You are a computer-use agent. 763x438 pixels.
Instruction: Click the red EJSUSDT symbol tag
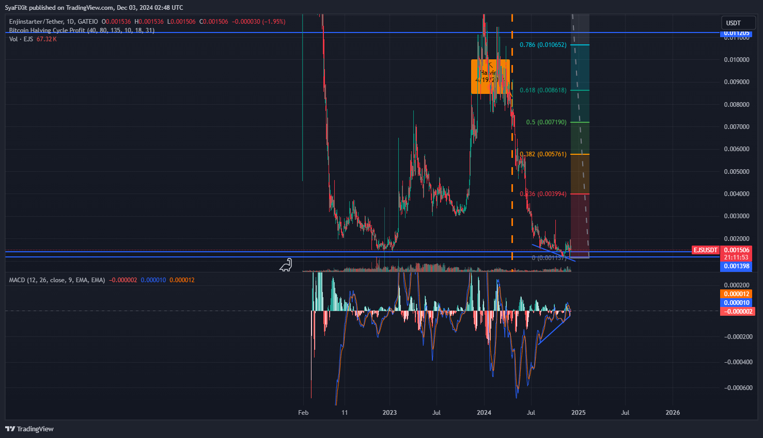pyautogui.click(x=705, y=250)
